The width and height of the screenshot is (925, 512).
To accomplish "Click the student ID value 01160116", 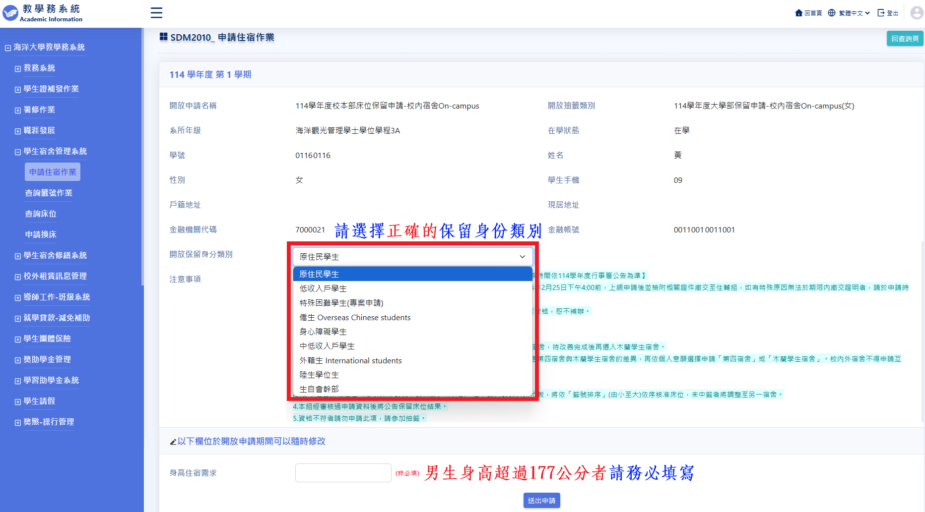I will point(313,155).
